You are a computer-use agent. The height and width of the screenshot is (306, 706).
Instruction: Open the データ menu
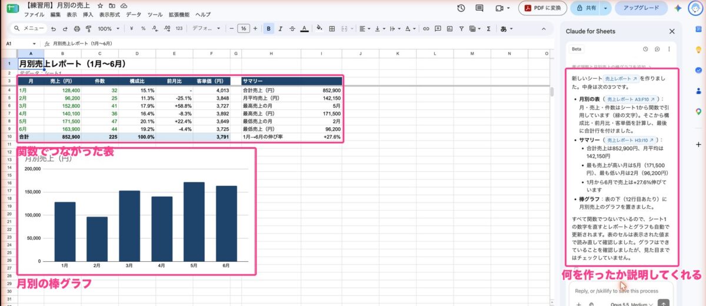coord(134,14)
